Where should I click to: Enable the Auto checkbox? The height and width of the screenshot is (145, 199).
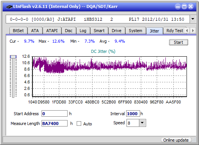[79, 123]
